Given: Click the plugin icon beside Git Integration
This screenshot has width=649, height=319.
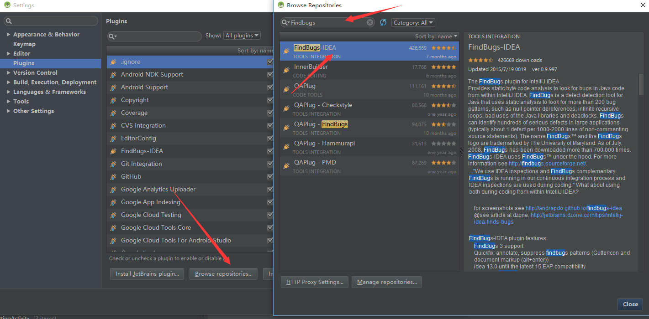Looking at the screenshot, I should 113,164.
